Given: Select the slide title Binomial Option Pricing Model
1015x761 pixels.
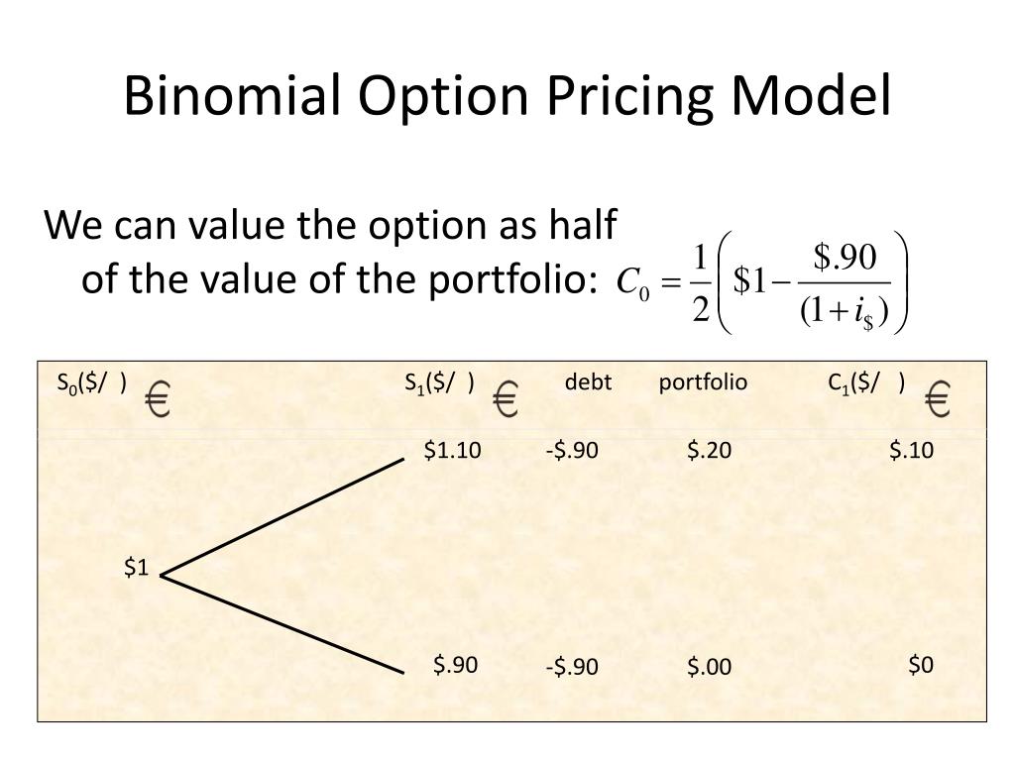Looking at the screenshot, I should [507, 96].
